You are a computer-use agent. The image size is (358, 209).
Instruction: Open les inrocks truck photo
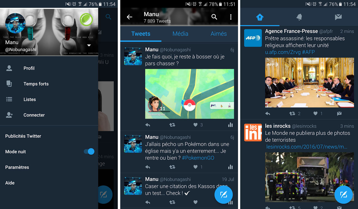coord(310,177)
